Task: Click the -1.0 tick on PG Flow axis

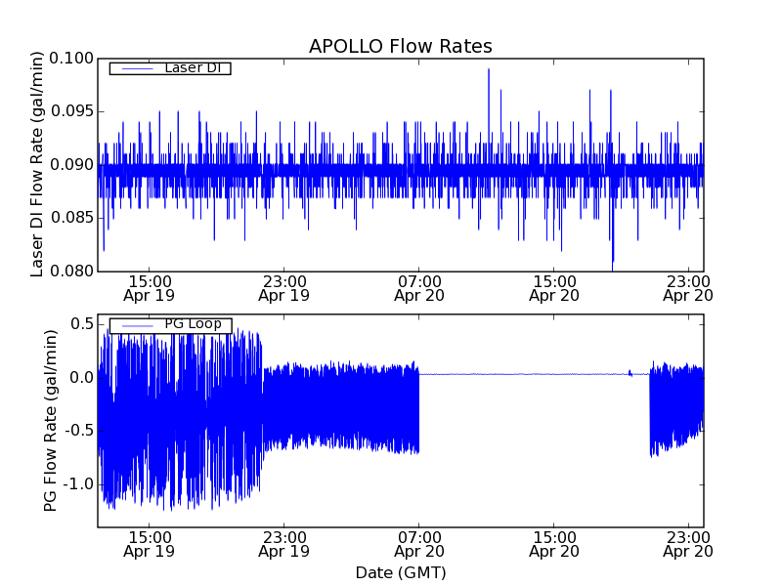Action: point(78,483)
